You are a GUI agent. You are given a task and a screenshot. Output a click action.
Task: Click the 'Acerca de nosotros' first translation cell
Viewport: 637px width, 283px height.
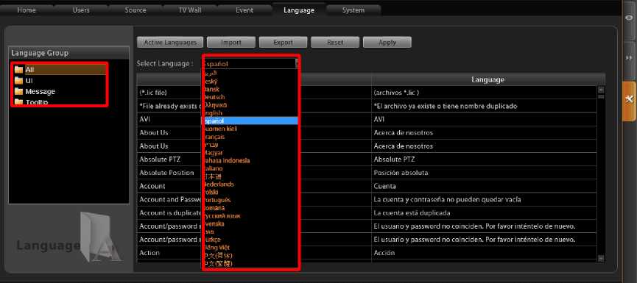point(484,132)
